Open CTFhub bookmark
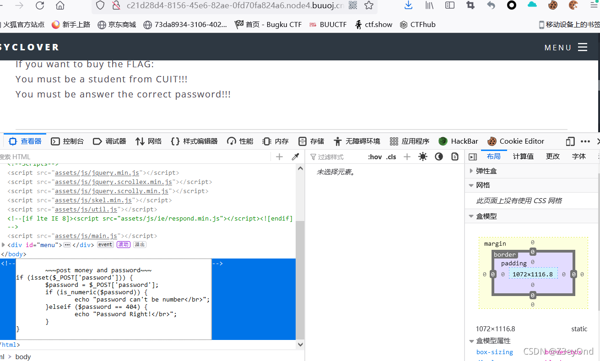Image resolution: width=600 pixels, height=361 pixels. (x=417, y=25)
